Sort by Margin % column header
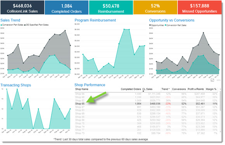This screenshot has height=145, width=225. pyautogui.click(x=211, y=89)
